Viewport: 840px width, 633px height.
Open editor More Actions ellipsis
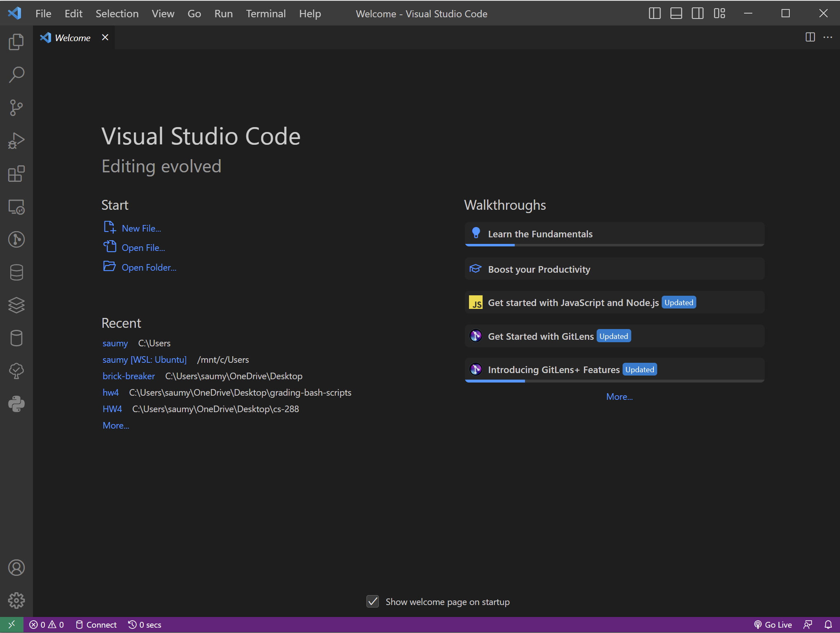(828, 37)
